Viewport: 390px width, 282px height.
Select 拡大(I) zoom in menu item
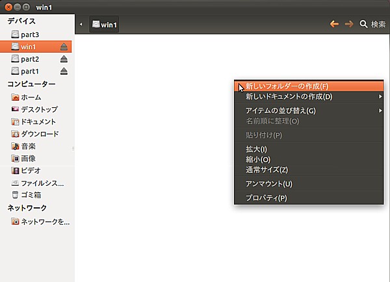(309, 149)
